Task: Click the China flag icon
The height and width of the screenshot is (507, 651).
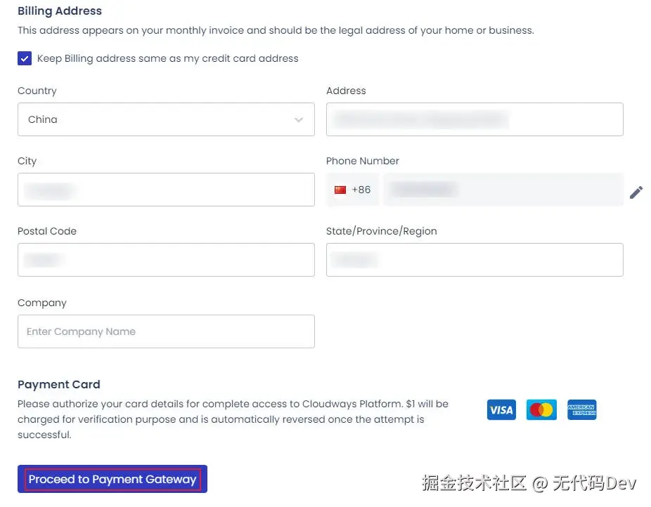Action: (340, 190)
